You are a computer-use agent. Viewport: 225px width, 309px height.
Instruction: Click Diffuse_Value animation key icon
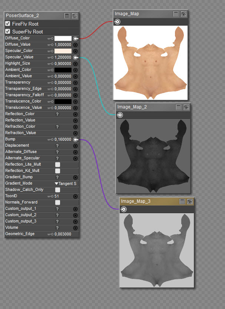pos(50,45)
